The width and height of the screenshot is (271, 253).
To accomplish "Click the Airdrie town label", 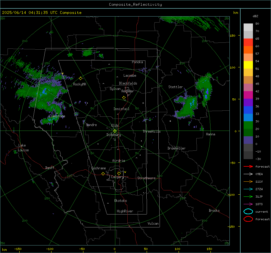I will pos(119,161).
